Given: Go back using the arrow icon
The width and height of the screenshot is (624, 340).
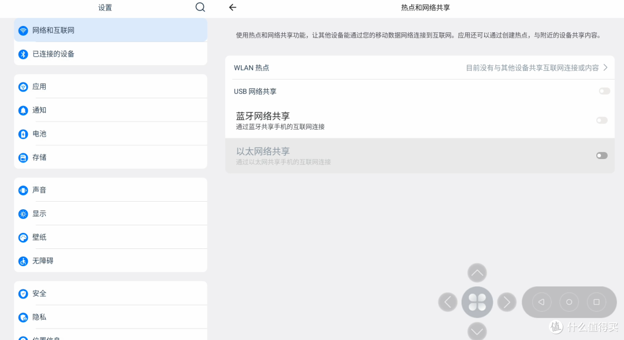Looking at the screenshot, I should pyautogui.click(x=233, y=7).
